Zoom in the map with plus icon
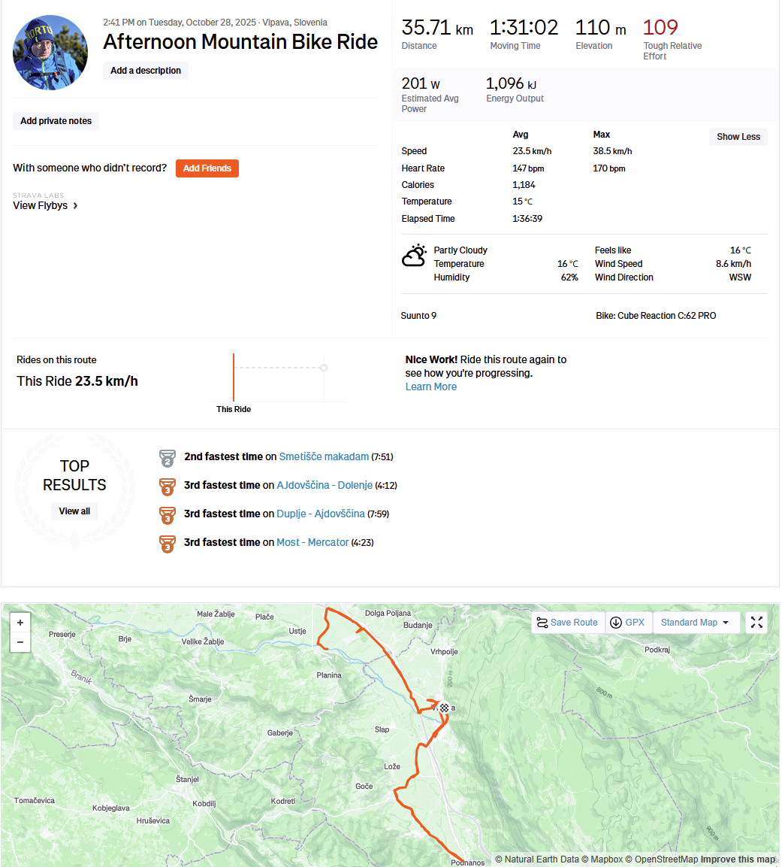Screen dimensions: 782x867 20,623
